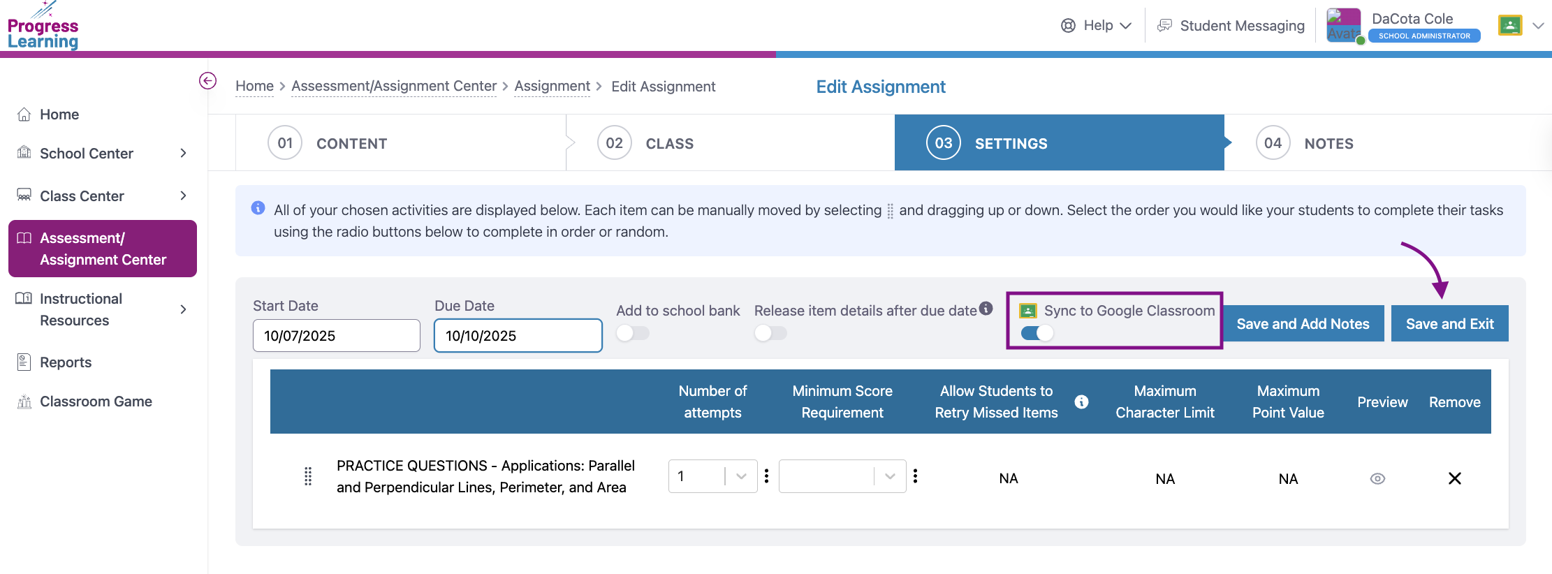Click the Google Classroom icon in header
Screen dimensions: 1552x574
coord(1510,26)
